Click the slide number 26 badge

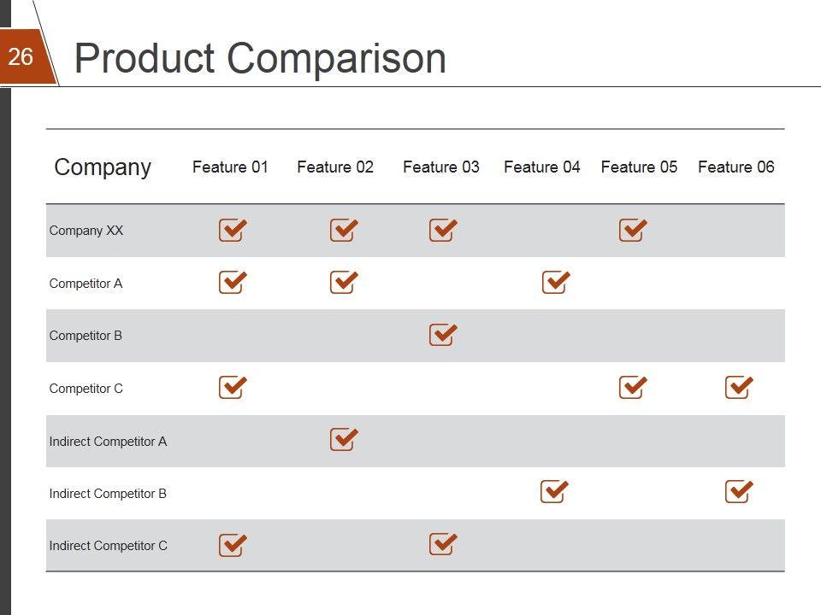(x=21, y=57)
